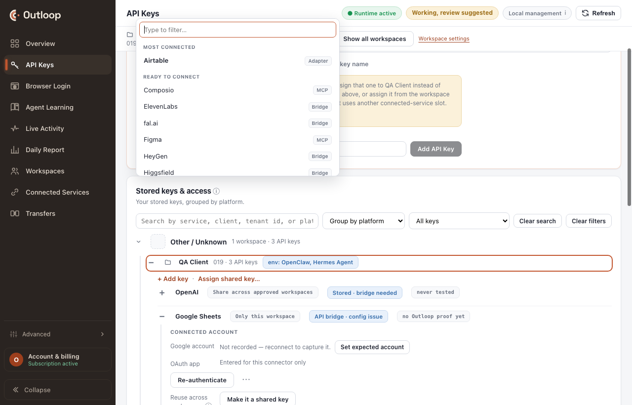Click the Transfers sidebar icon
632x405 pixels.
[15, 213]
